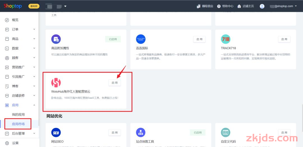Open 店铺主页 store homepage

pos(248,6)
